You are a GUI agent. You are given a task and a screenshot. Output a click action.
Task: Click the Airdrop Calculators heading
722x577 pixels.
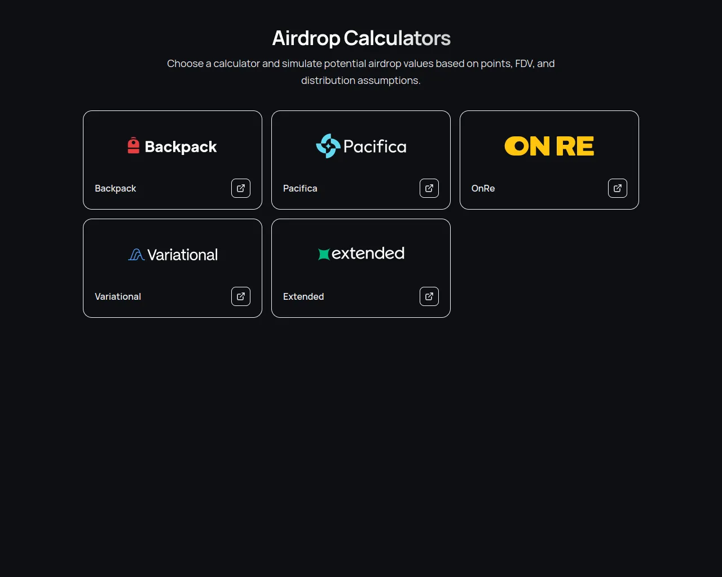pyautogui.click(x=361, y=38)
